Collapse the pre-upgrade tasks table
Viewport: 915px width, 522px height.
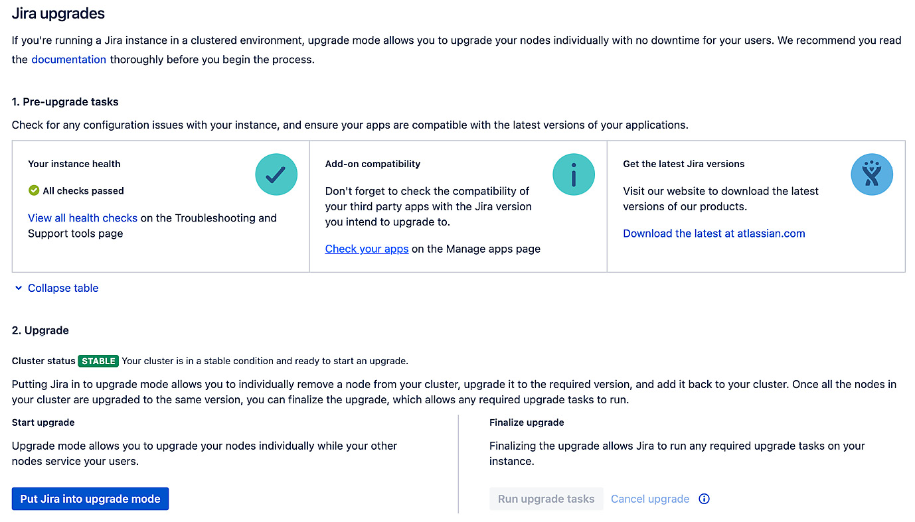62,288
